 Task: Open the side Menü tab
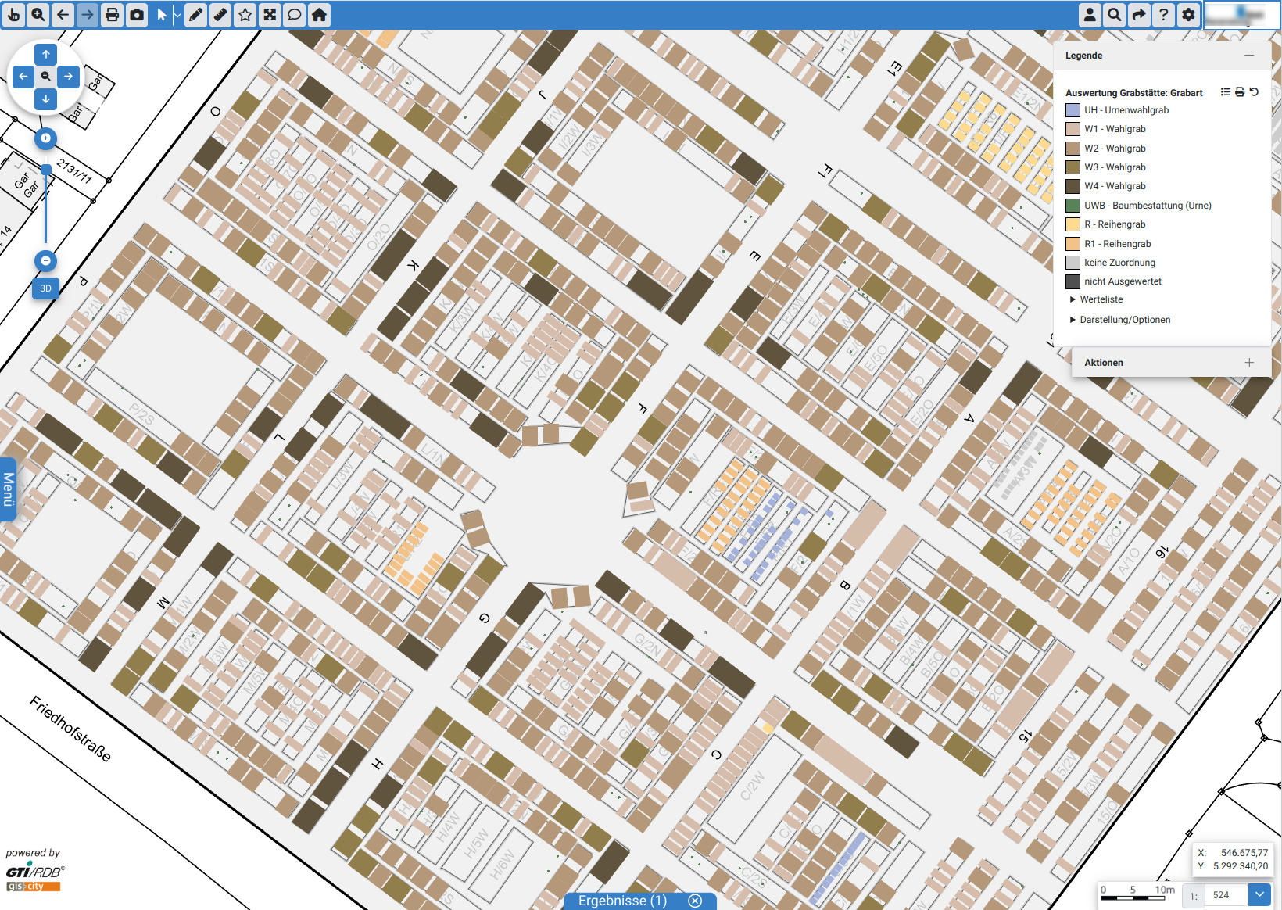8,489
